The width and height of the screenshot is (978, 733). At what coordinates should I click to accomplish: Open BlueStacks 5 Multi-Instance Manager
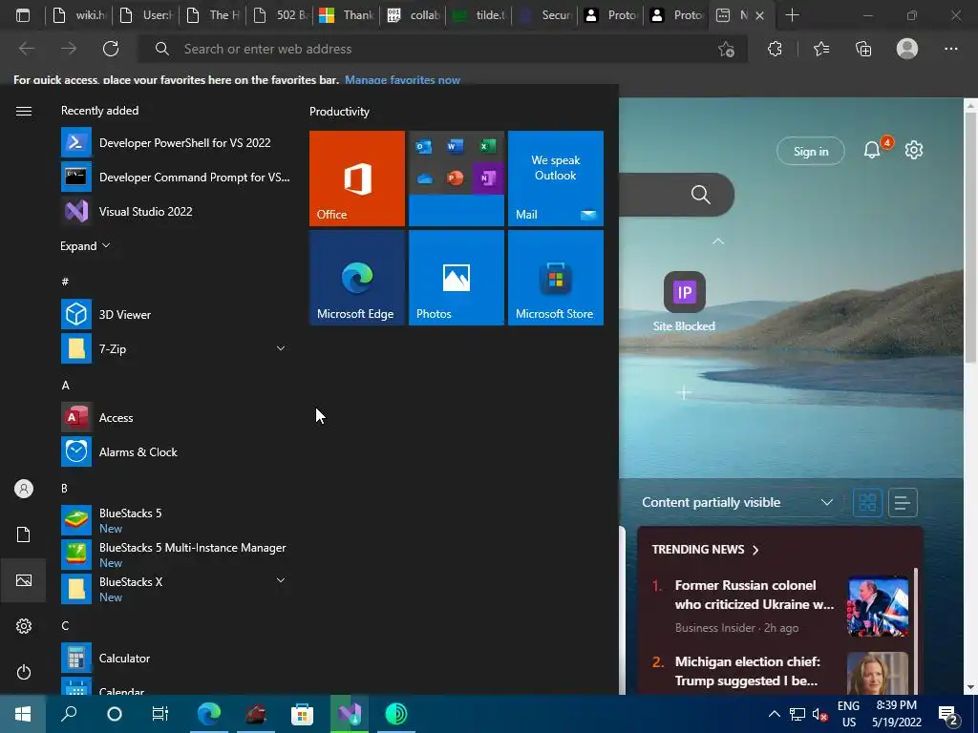pyautogui.click(x=176, y=555)
